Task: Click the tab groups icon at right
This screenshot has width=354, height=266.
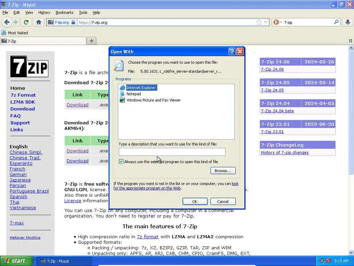Action: click(x=351, y=41)
